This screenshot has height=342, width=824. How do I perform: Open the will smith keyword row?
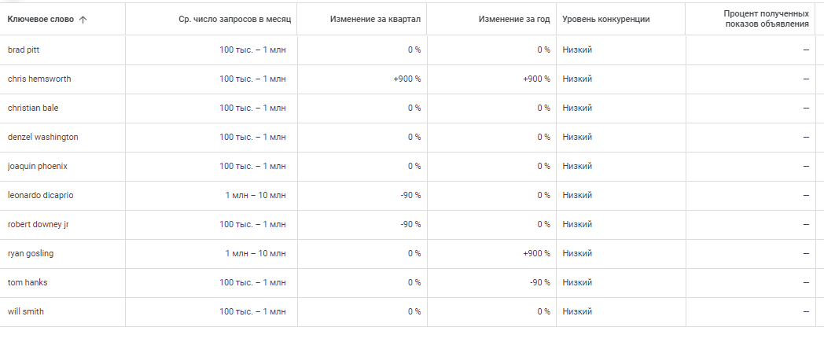coord(26,311)
